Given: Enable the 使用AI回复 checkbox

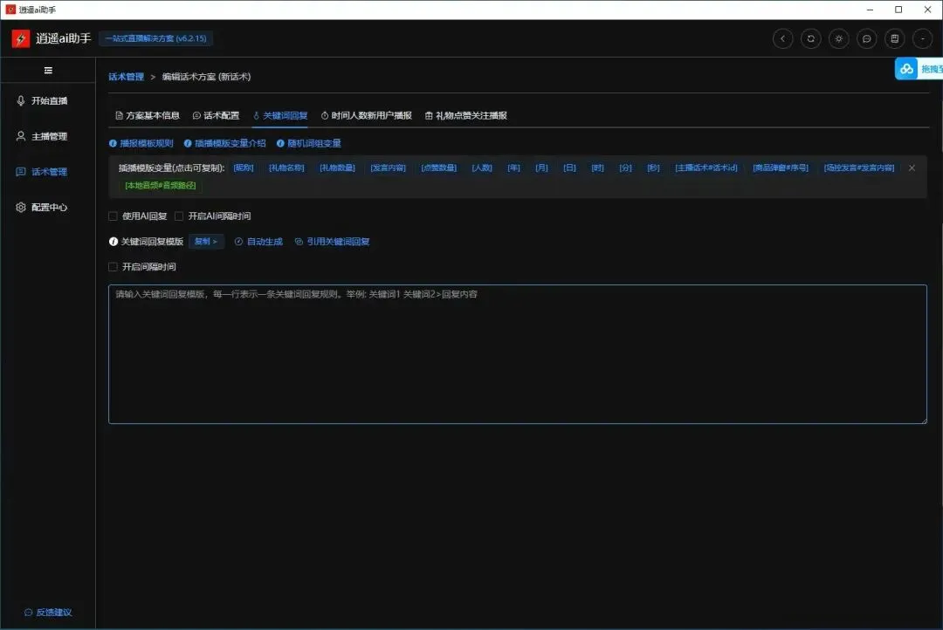Looking at the screenshot, I should 113,216.
